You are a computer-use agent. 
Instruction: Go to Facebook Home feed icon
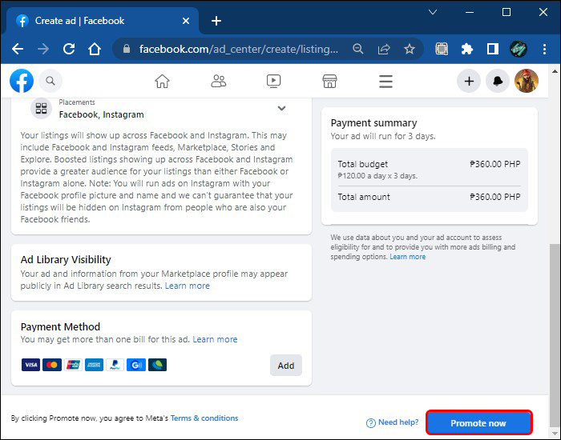pos(162,81)
